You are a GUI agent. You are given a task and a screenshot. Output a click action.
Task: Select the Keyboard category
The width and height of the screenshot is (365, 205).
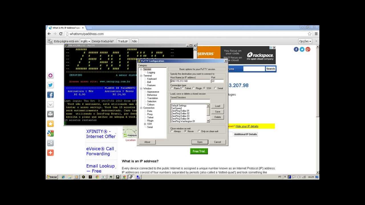coord(152,79)
